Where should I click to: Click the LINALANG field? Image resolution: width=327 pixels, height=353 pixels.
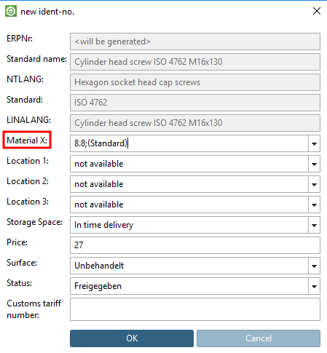point(195,123)
